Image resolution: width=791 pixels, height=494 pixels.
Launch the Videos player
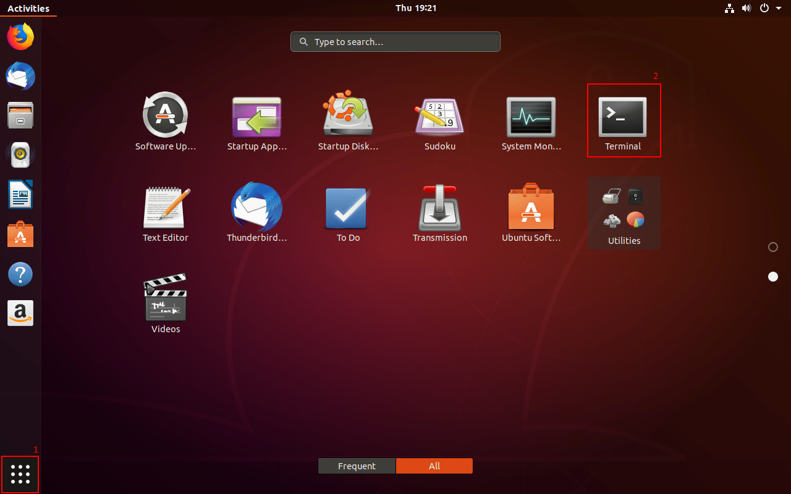tap(165, 304)
